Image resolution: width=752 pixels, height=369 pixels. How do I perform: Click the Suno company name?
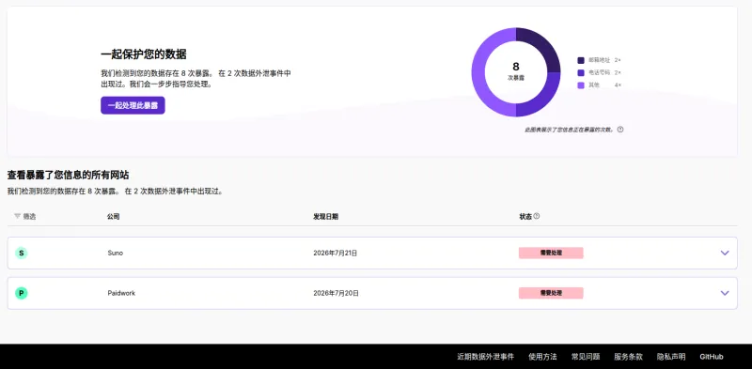(115, 253)
